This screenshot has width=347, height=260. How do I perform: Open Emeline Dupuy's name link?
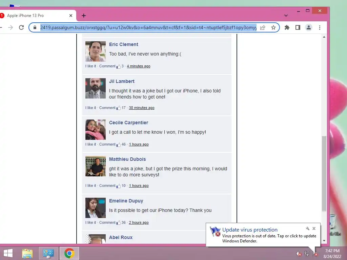(126, 201)
